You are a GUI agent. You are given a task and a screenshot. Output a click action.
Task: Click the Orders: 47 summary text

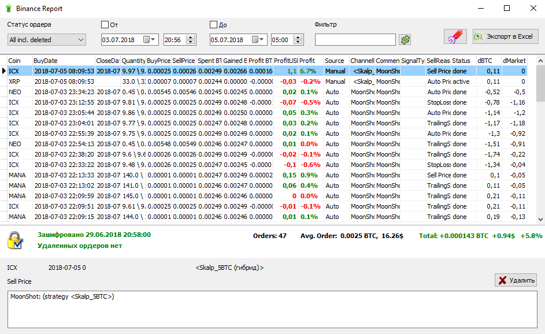click(x=270, y=236)
